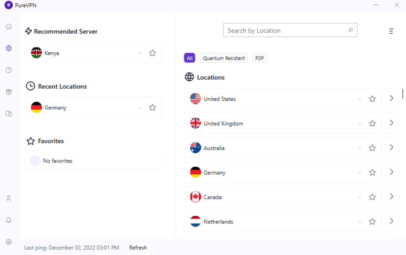The image size is (406, 255).
Task: Open the home icon in sidebar
Action: click(8, 26)
